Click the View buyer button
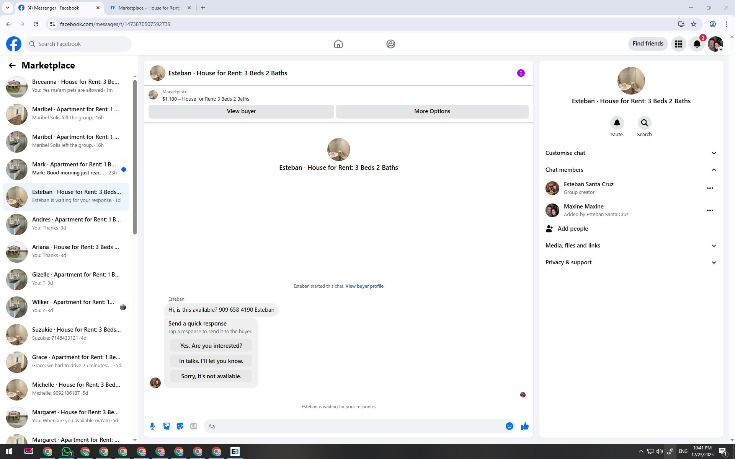Screen dimensions: 735x459 [x=241, y=111]
